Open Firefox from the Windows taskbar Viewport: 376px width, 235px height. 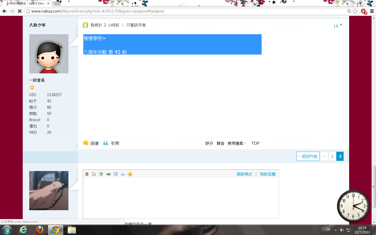(39, 230)
